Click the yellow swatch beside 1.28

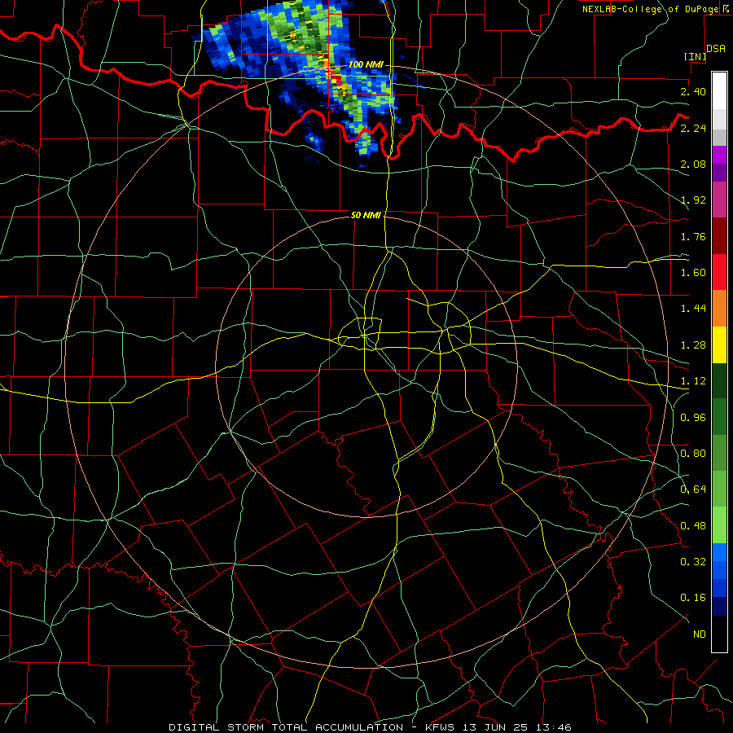click(x=719, y=345)
